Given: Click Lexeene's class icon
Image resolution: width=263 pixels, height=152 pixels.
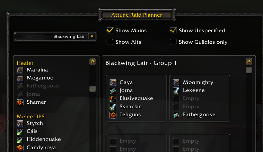Looking at the screenshot, I should point(176,91).
